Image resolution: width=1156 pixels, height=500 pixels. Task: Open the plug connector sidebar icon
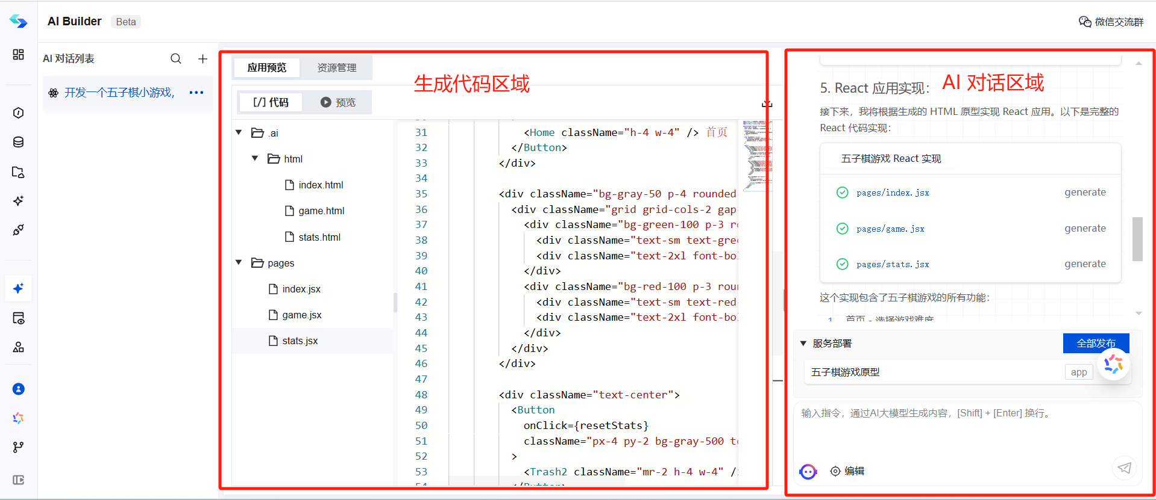[18, 230]
